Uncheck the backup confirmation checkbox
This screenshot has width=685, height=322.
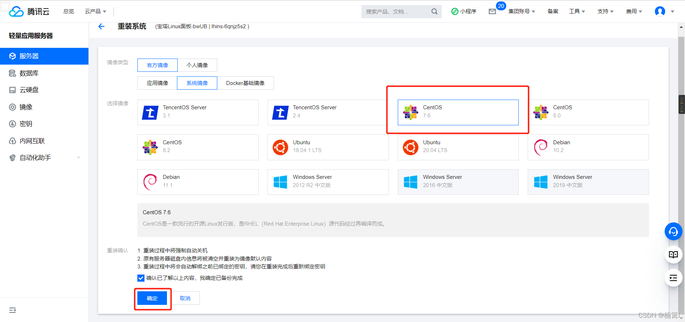(141, 278)
